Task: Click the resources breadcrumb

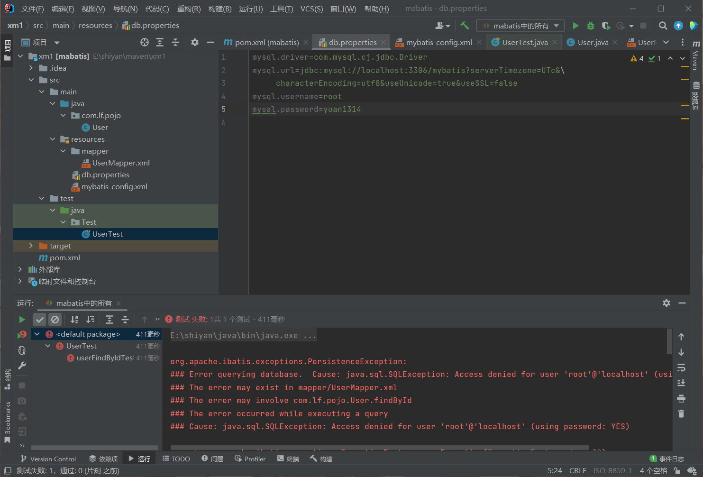Action: pos(95,26)
